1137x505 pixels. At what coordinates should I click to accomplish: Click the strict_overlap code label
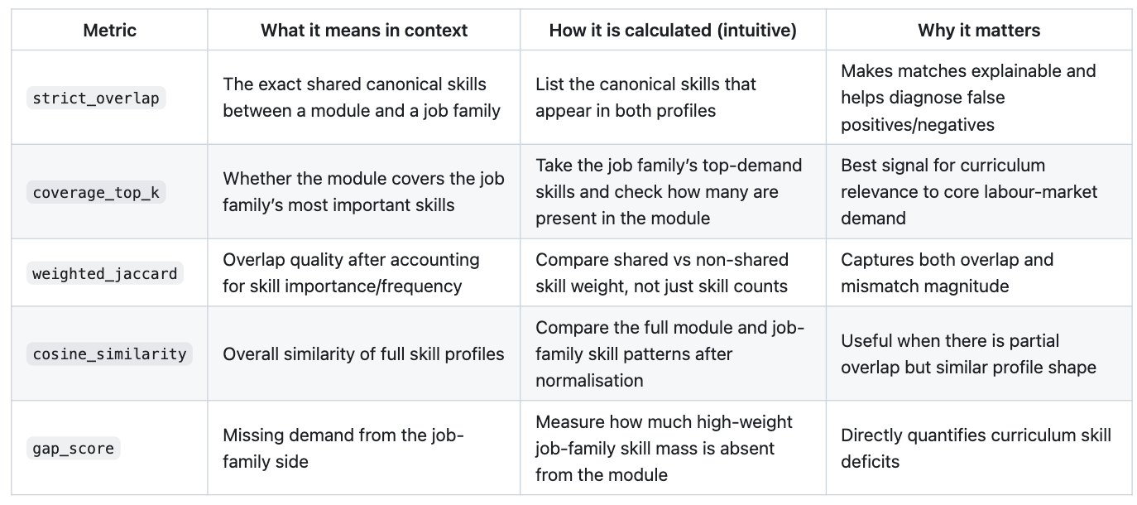point(96,99)
